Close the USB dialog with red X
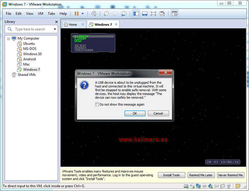 (166, 72)
